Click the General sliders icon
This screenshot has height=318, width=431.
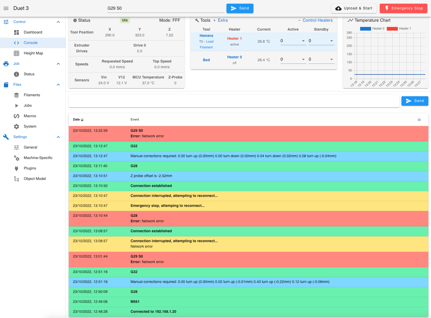click(16, 147)
